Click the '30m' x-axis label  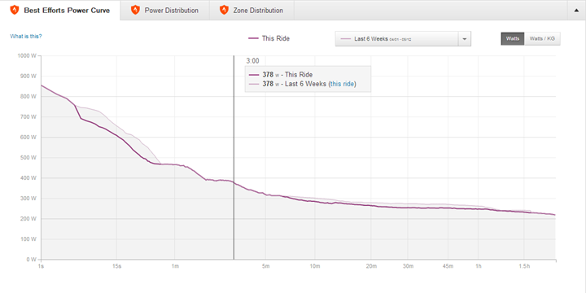408,266
